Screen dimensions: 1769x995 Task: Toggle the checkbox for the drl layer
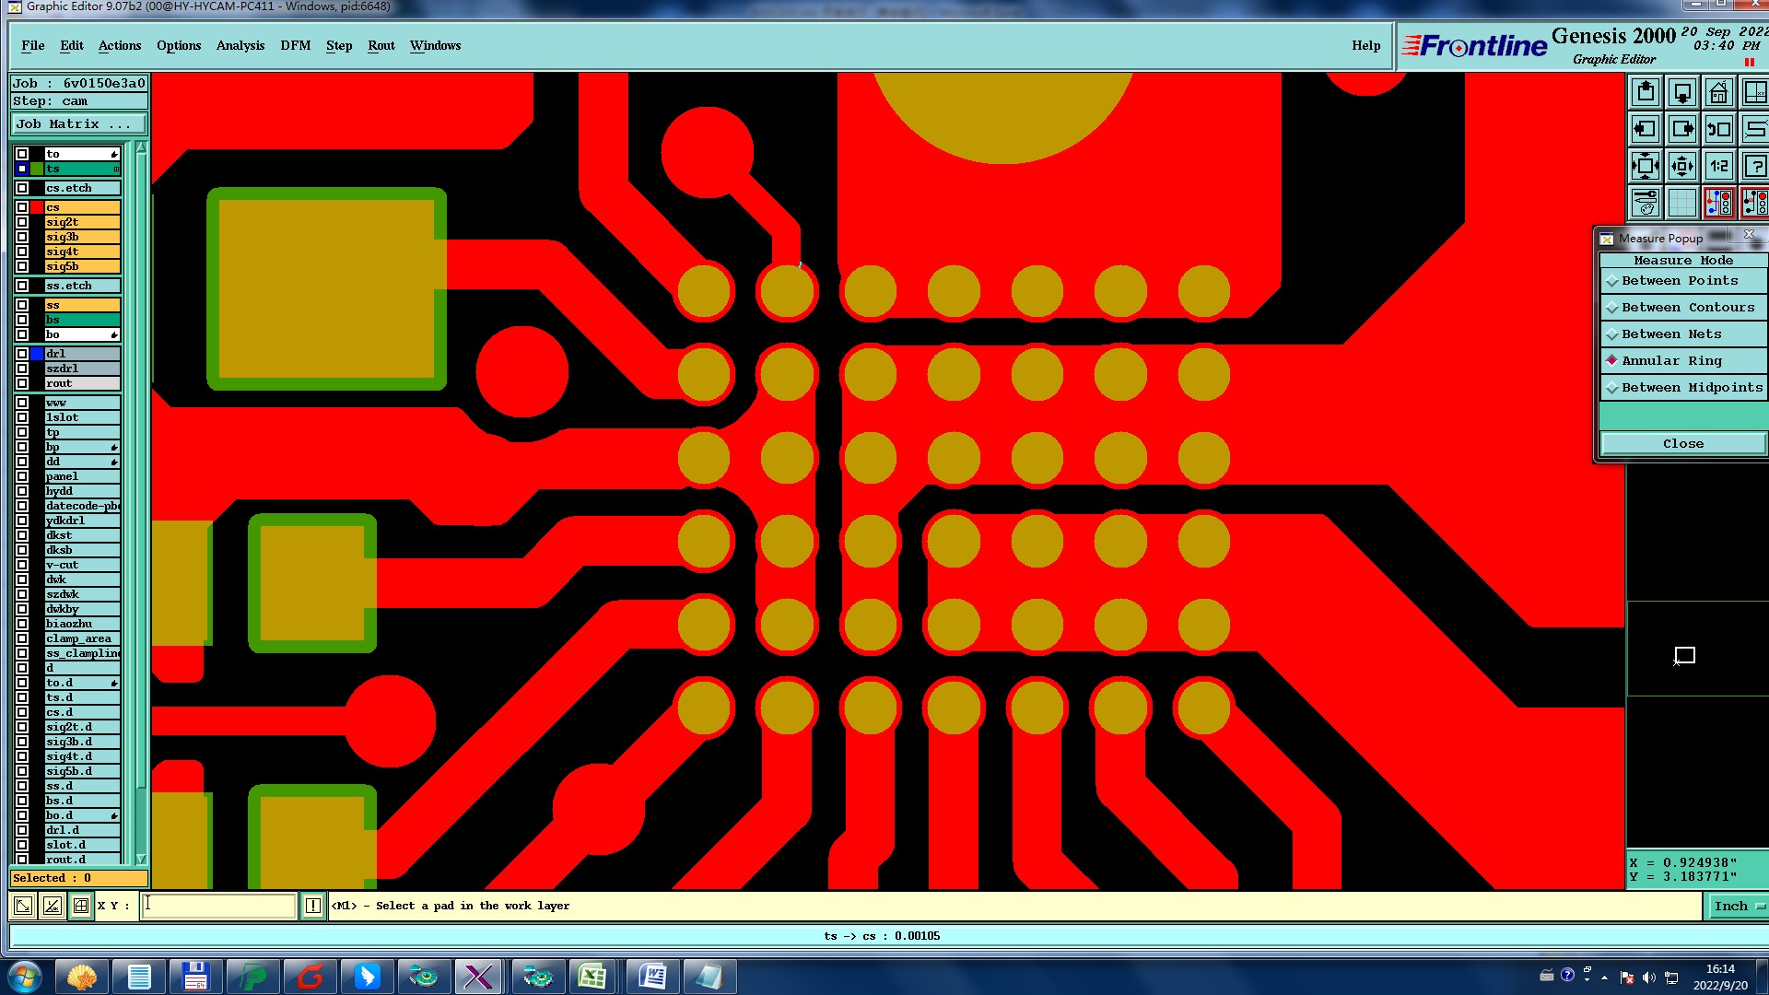click(22, 354)
